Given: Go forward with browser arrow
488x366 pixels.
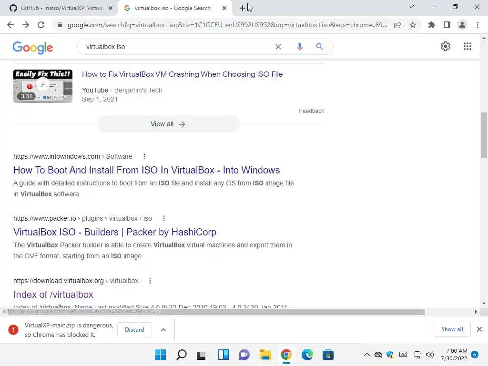Looking at the screenshot, I should click(x=26, y=25).
